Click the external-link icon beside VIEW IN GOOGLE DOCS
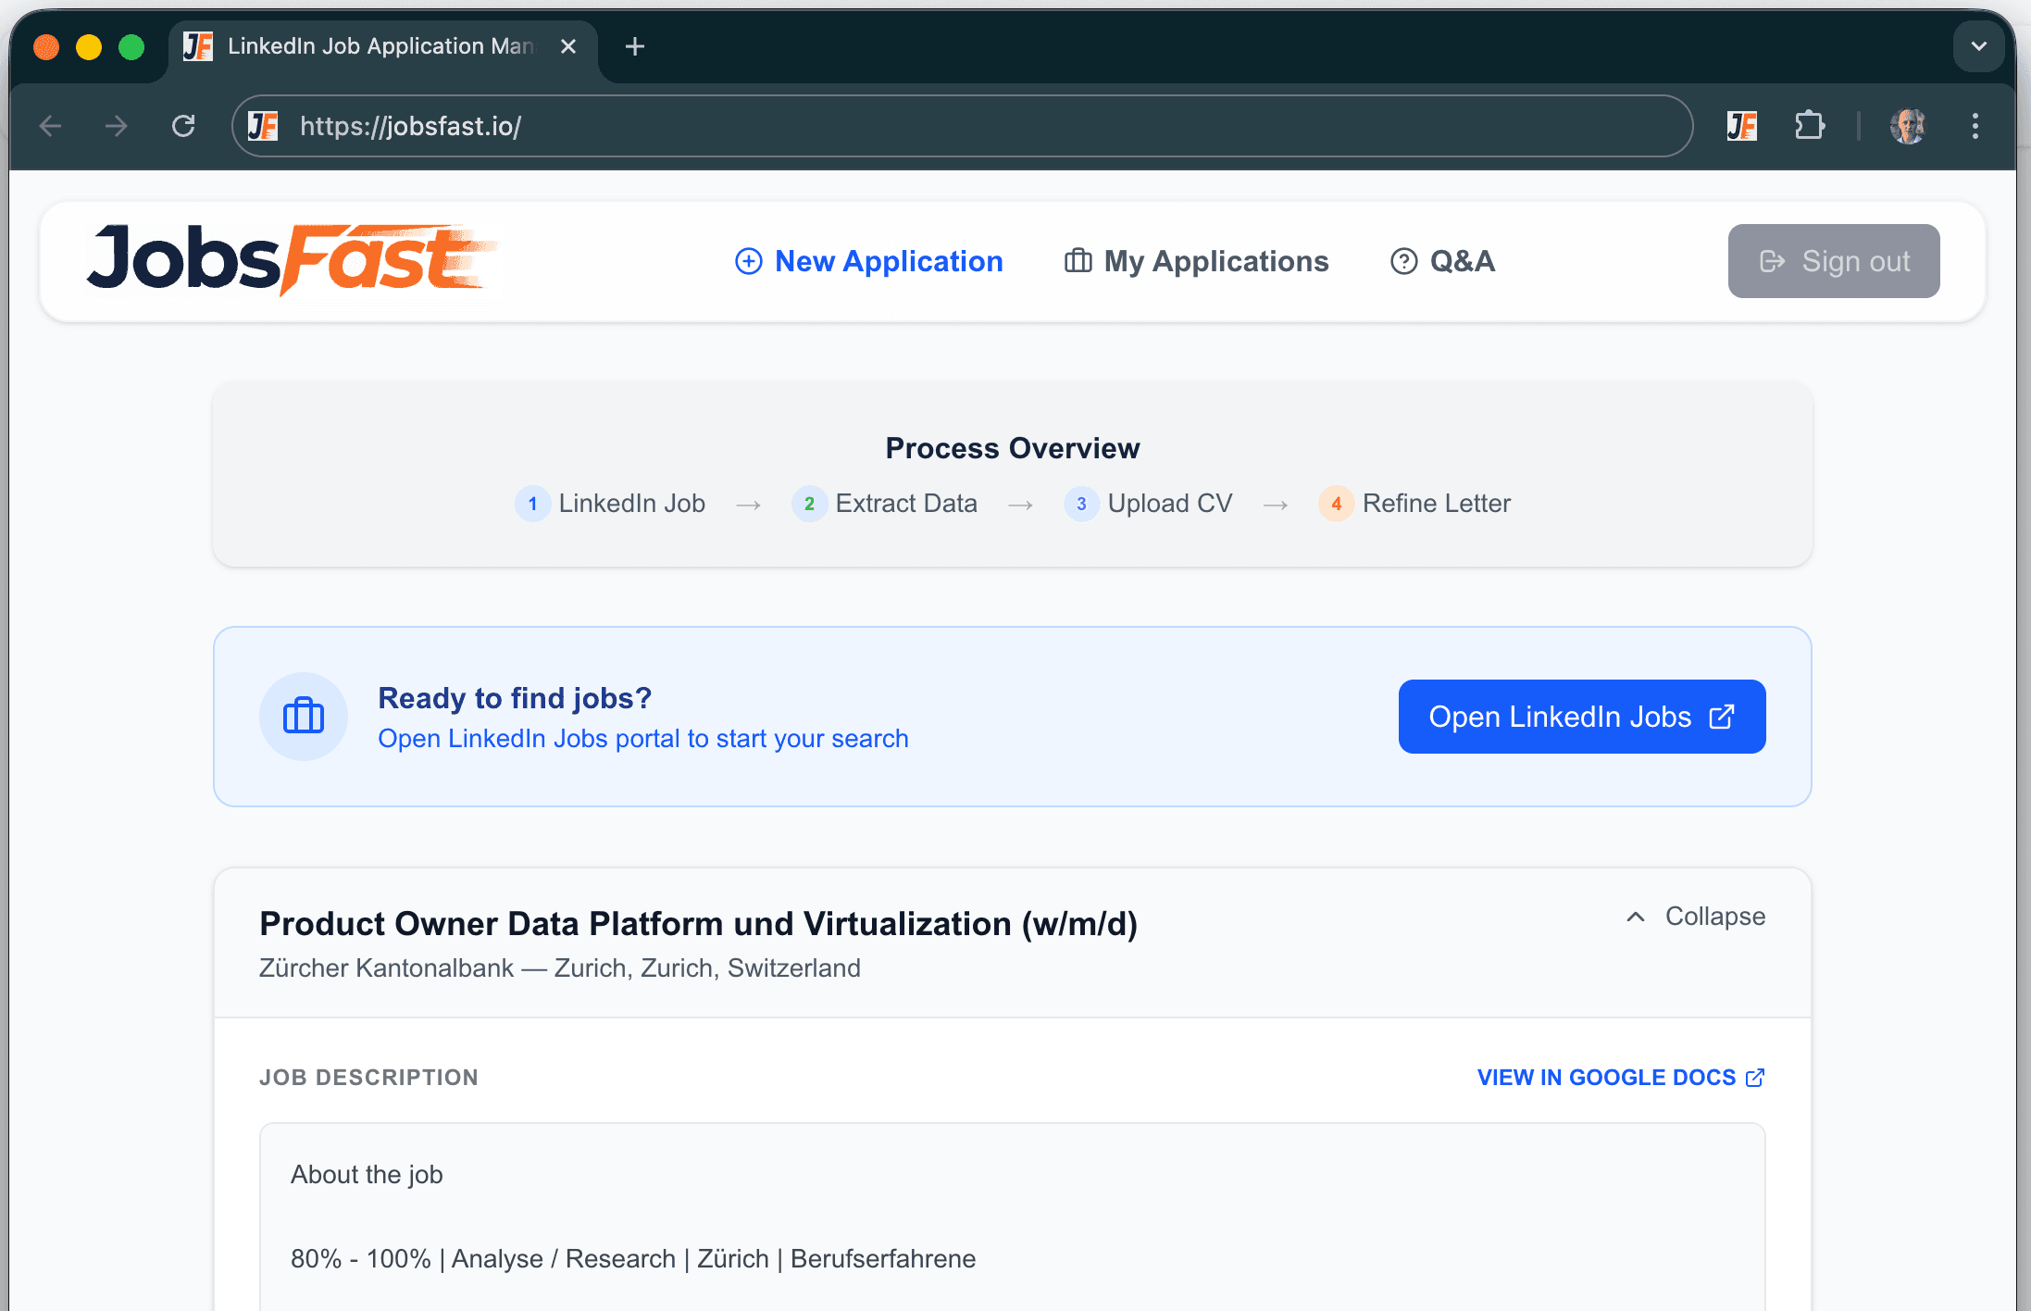2031x1311 pixels. (1755, 1077)
